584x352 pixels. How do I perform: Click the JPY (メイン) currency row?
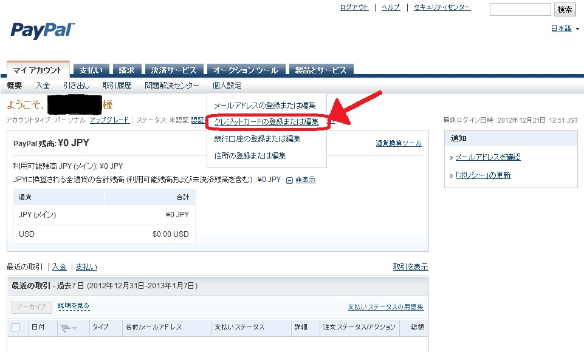[x=105, y=215]
